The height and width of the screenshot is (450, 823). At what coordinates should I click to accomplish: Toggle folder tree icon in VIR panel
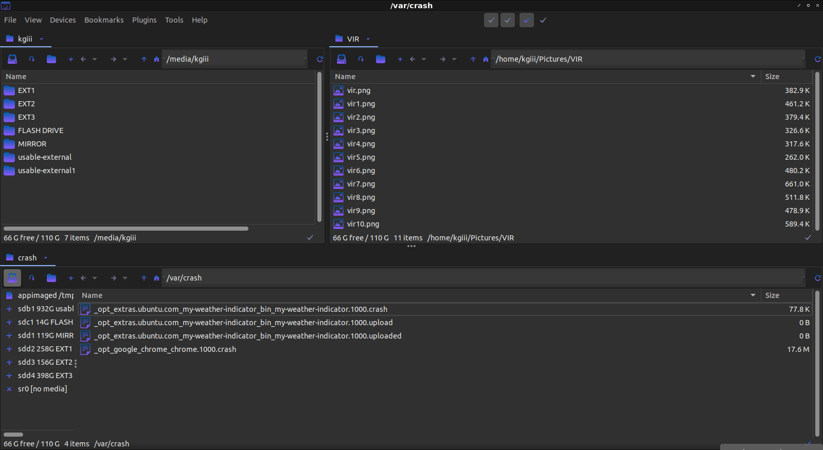381,59
